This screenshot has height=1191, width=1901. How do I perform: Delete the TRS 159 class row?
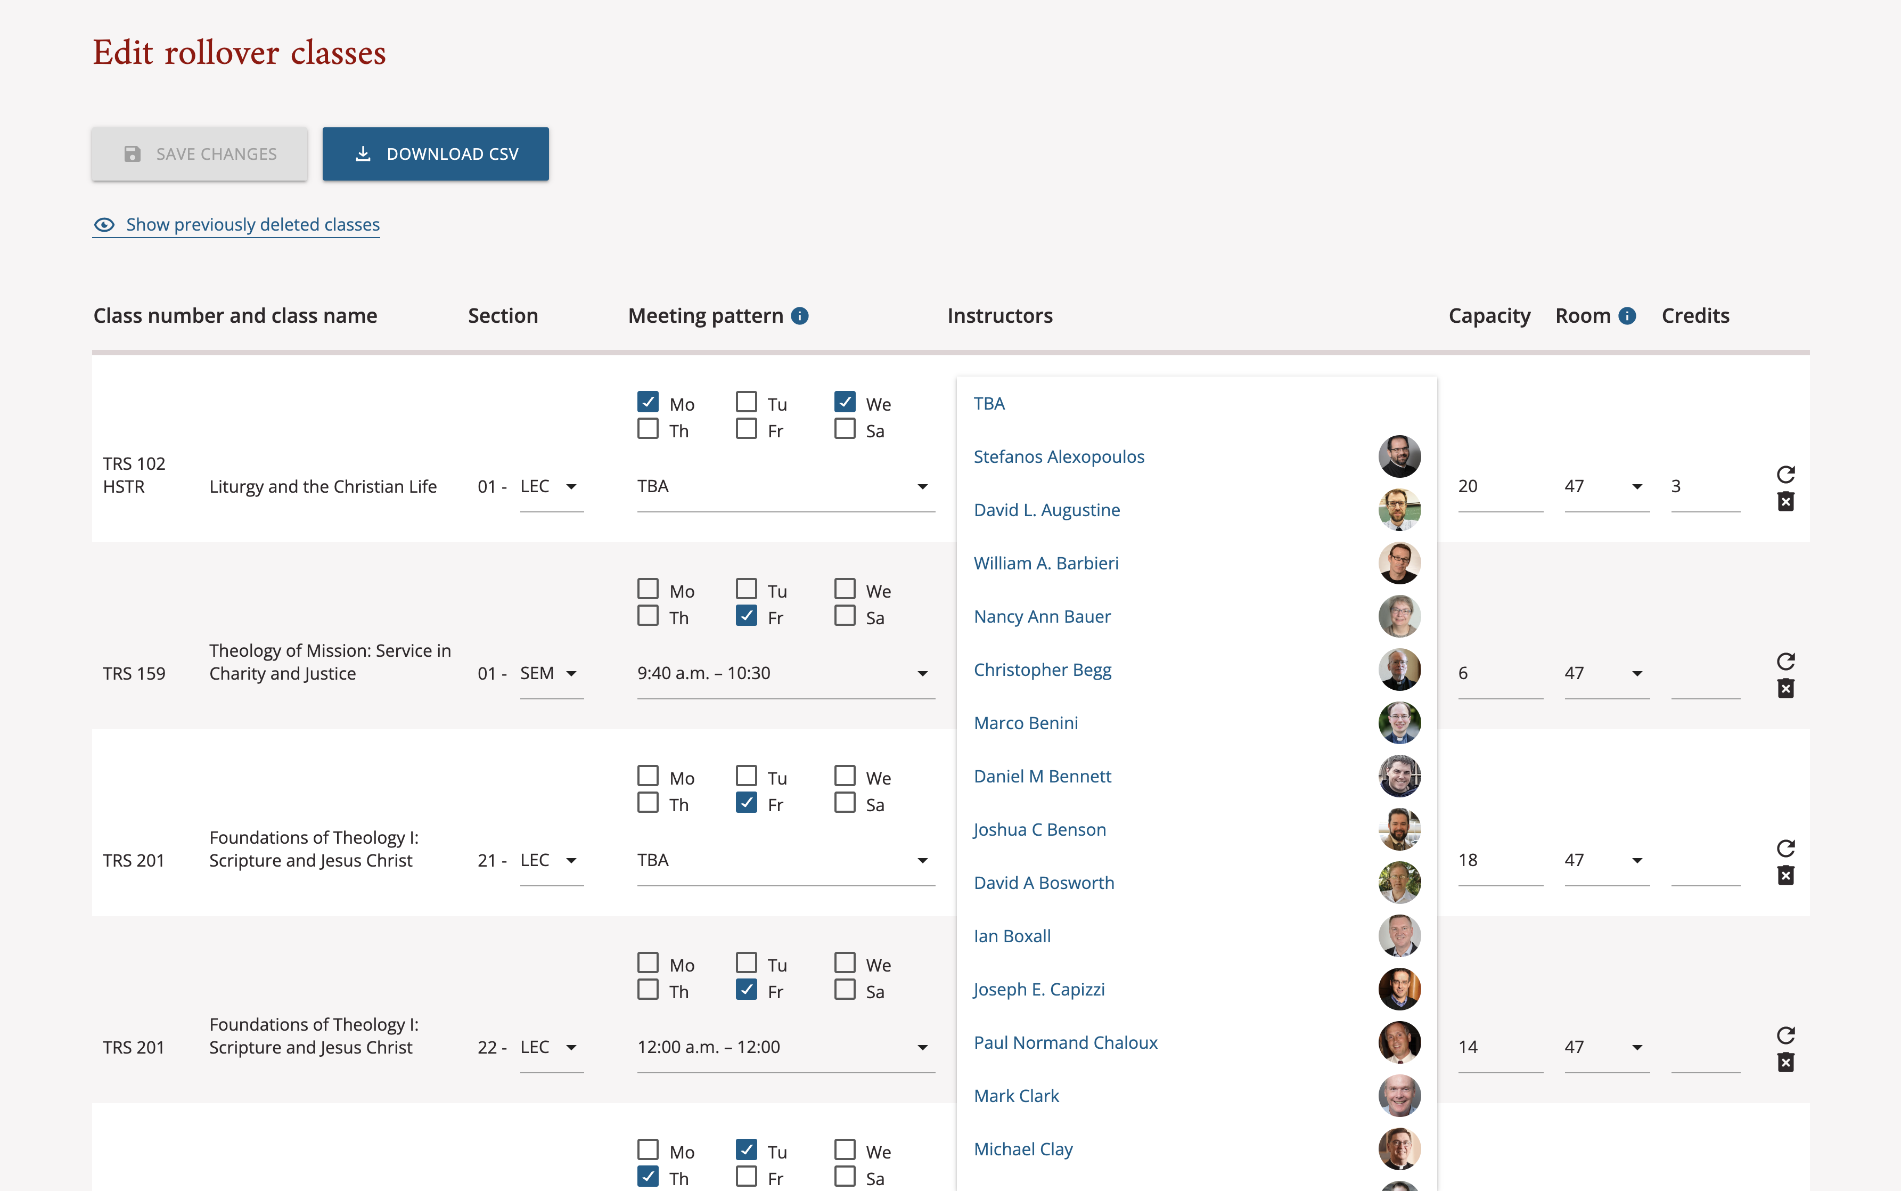1785,689
